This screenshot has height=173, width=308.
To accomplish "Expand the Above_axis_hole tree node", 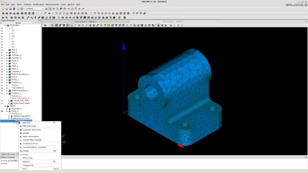I will tap(9, 100).
